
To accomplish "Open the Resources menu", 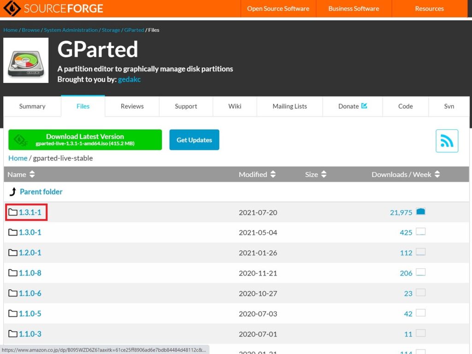I will pos(429,8).
